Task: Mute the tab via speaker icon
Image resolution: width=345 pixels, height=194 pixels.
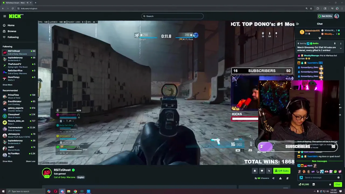Action: pyautogui.click(x=27, y=3)
